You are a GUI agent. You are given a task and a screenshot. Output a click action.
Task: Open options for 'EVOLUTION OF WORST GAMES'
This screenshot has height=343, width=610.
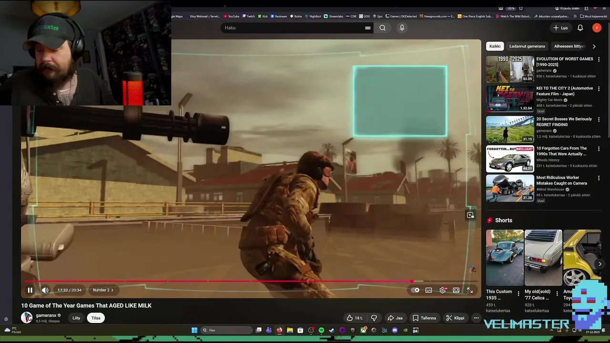click(x=599, y=60)
